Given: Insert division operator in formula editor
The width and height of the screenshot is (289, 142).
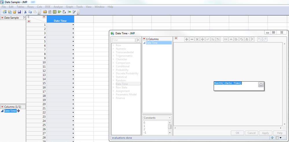Looking at the screenshot, I should pos(203,39).
